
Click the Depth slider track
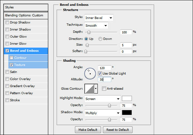(x=101, y=32)
